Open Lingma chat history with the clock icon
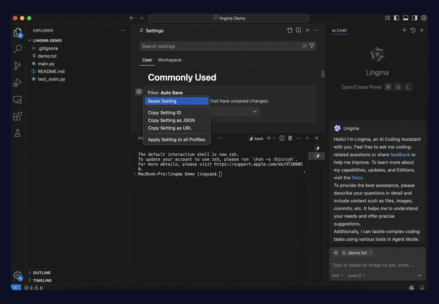 (x=413, y=30)
